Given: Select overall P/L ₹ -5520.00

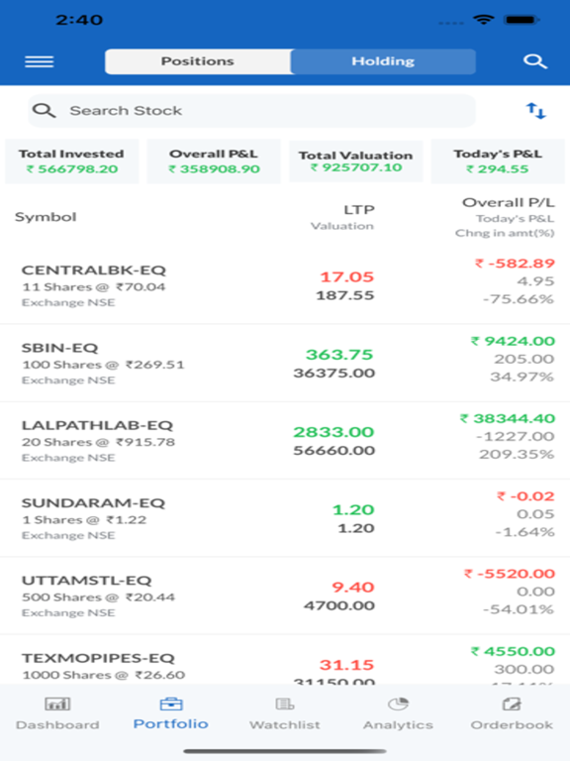Looking at the screenshot, I should [x=510, y=574].
